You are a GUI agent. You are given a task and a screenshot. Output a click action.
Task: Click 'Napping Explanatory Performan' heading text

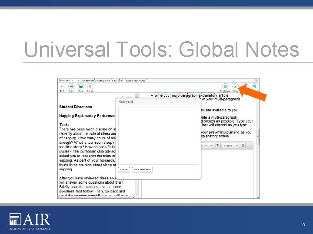tap(87, 116)
